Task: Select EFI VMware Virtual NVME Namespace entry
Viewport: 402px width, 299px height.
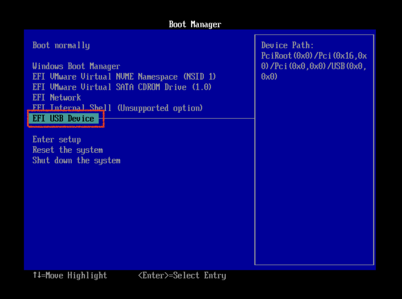Action: (x=124, y=77)
